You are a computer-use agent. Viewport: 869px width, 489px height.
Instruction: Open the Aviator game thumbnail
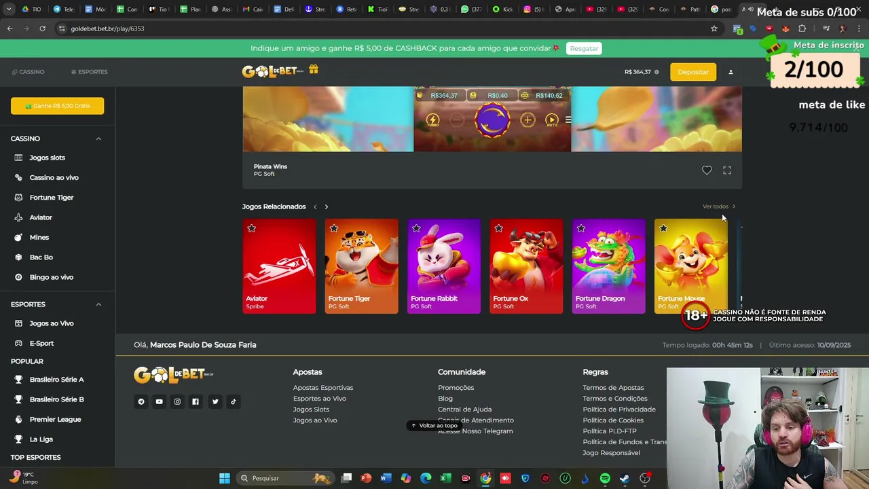[x=279, y=266]
